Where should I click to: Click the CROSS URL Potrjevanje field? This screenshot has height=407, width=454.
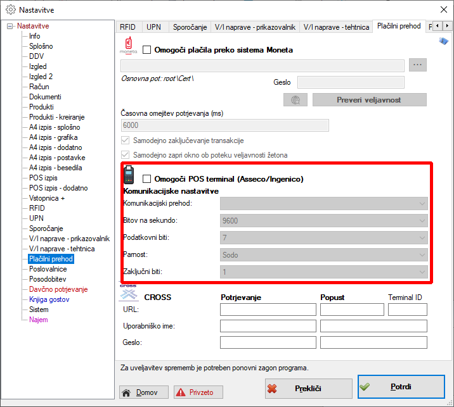[268, 310]
